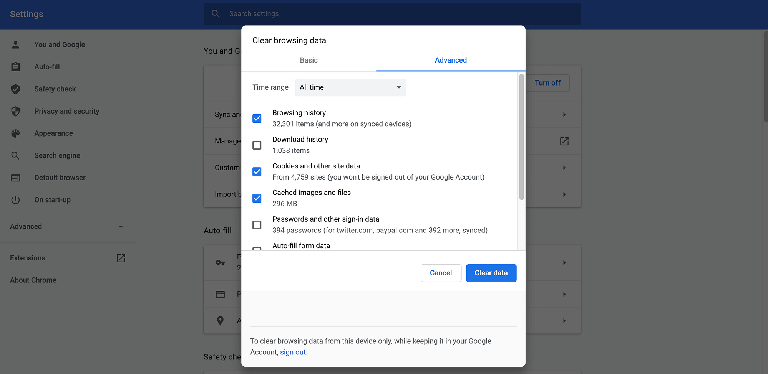Click the sign out link

point(293,352)
